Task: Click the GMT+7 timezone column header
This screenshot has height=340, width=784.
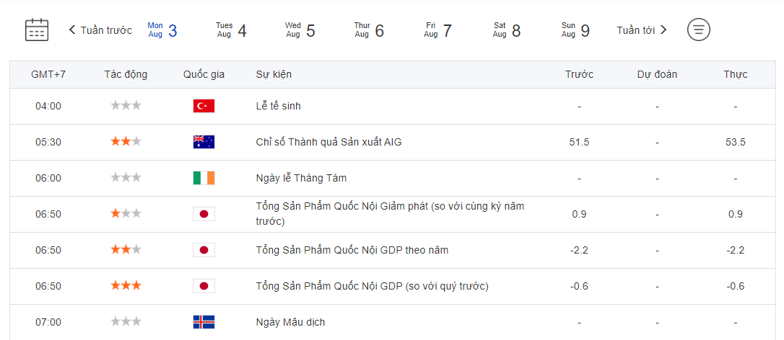Action: point(48,74)
